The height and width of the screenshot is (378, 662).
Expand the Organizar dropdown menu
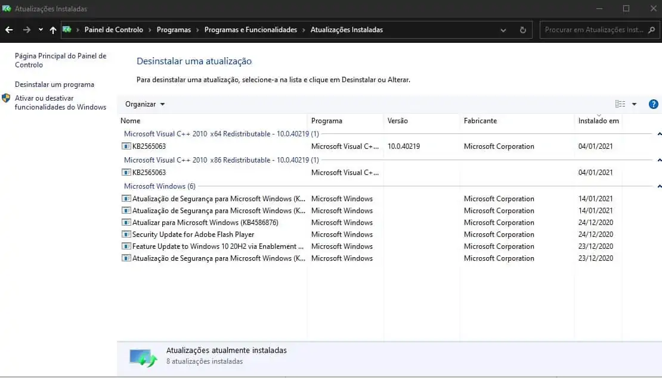coord(145,104)
